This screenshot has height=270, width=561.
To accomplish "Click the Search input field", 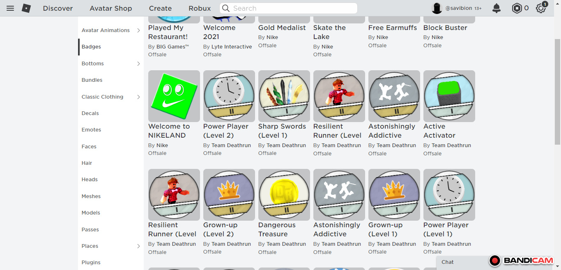I will (x=292, y=8).
